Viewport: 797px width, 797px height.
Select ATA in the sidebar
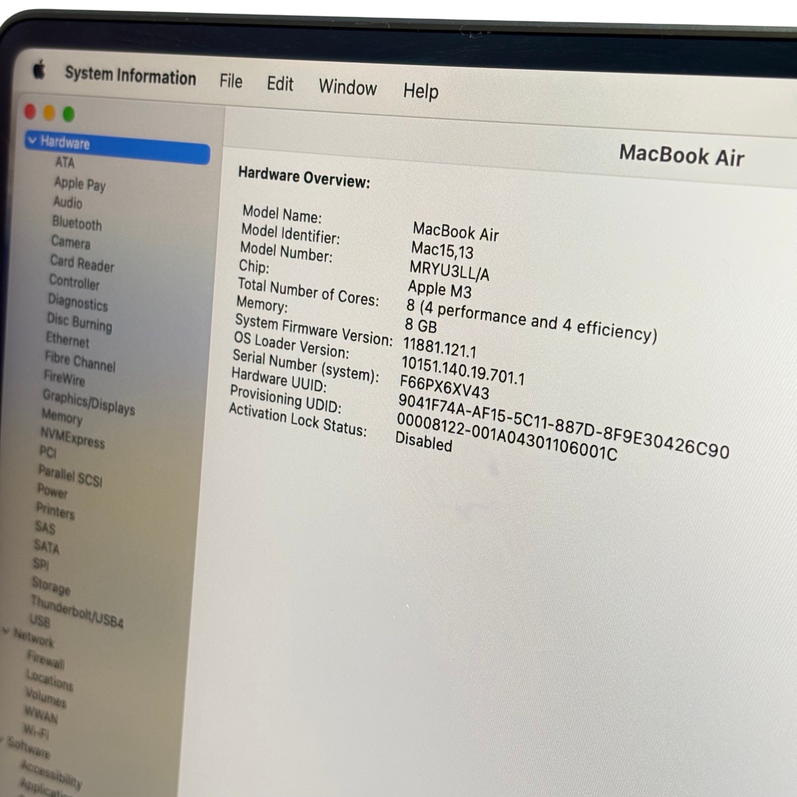pyautogui.click(x=65, y=162)
